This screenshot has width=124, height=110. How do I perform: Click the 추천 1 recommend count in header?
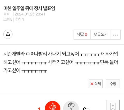19,19
